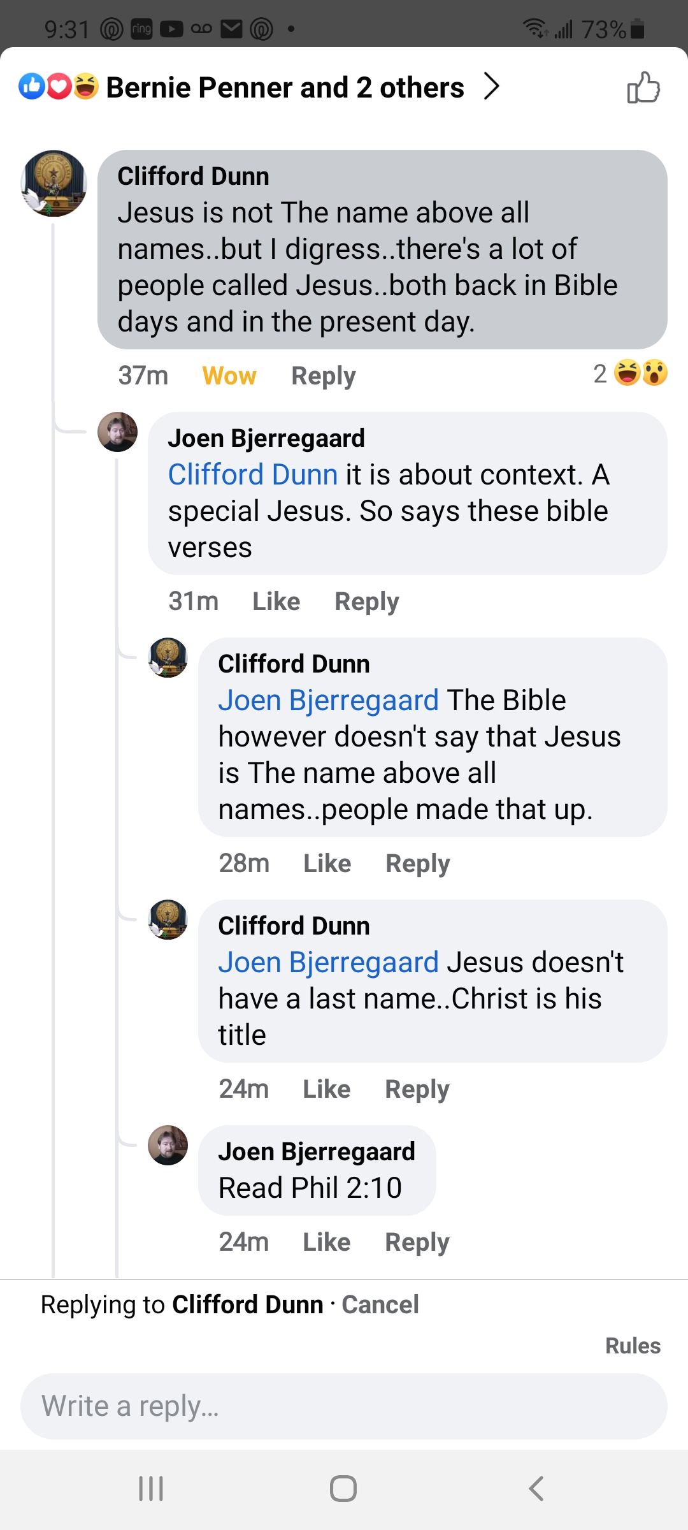Tap the thumbs-up like icon at top right
Screen dimensions: 688x1530
click(643, 87)
